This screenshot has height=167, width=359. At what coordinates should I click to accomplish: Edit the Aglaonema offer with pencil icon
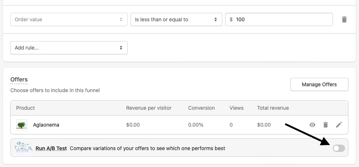[339, 125]
